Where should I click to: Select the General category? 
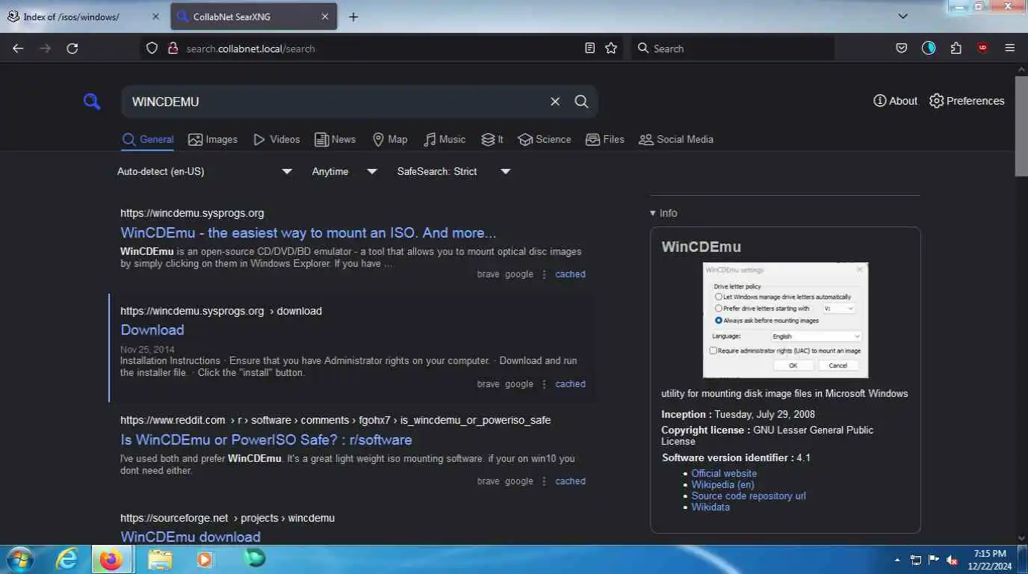click(x=148, y=139)
